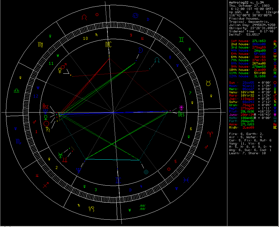Screen dimensions: 279x227
Task: Click the Aries glyph on the outer wheel
Action: pyautogui.click(x=210, y=133)
